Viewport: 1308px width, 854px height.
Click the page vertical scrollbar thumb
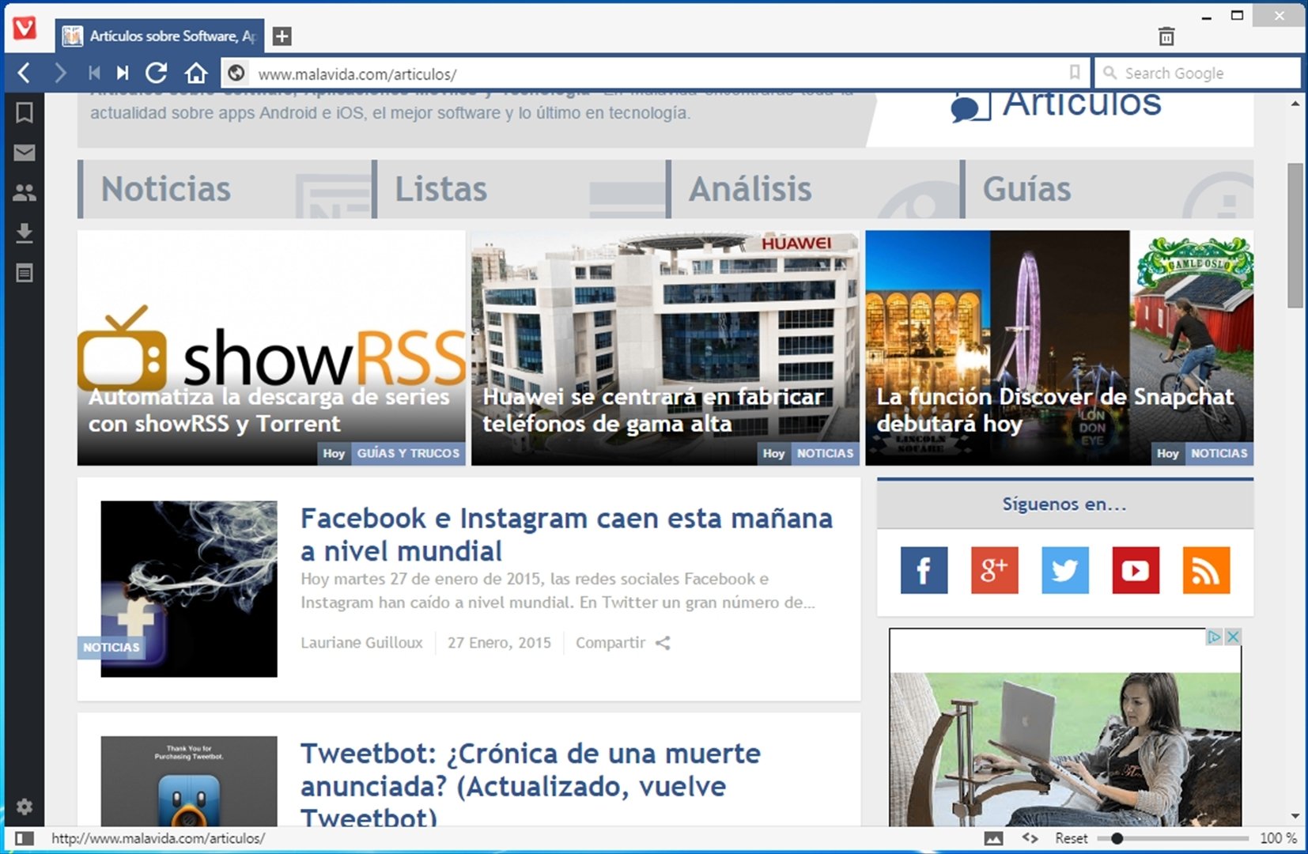1295,236
